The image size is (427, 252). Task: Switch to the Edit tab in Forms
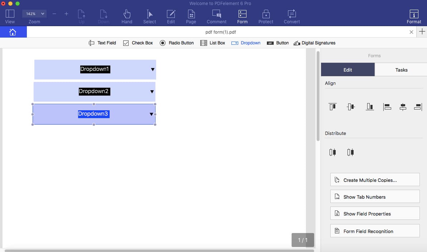[x=347, y=70]
